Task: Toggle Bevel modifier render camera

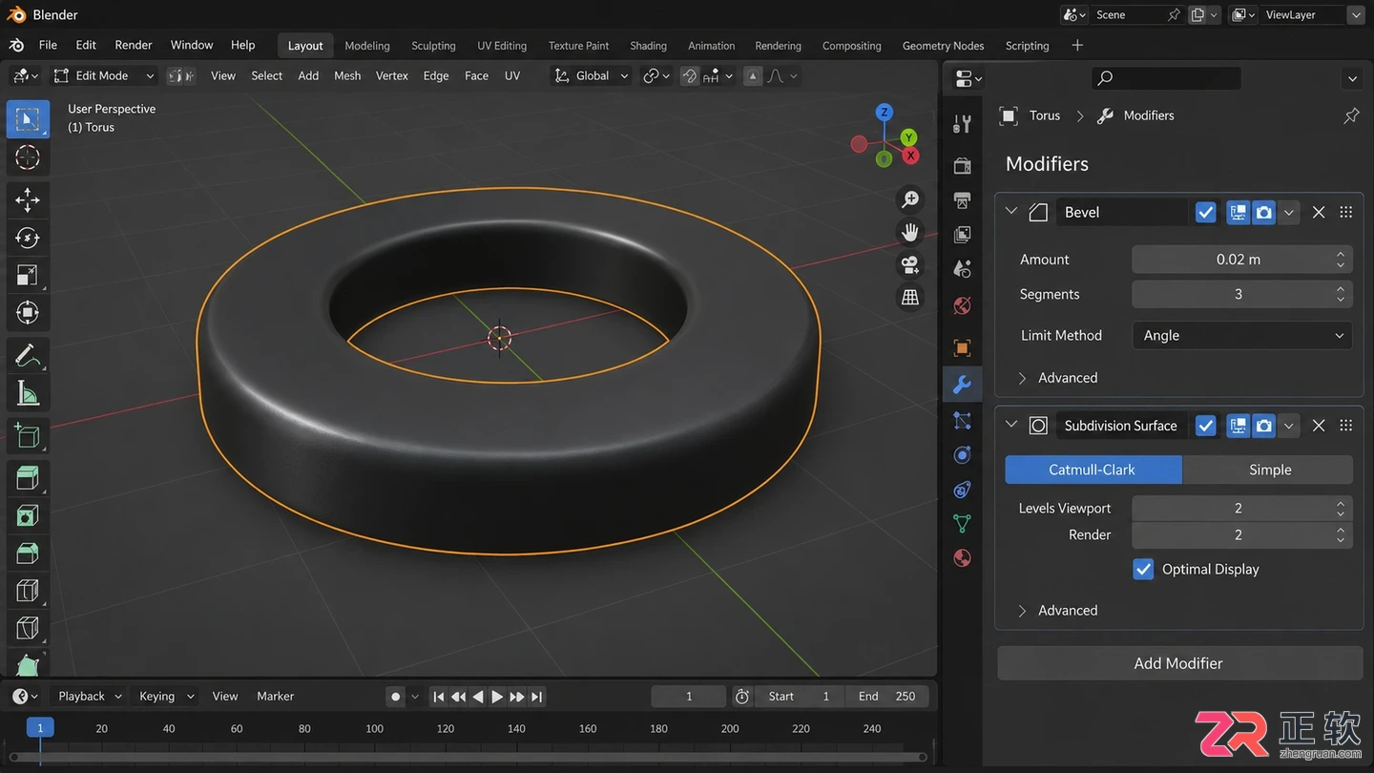Action: (1264, 213)
